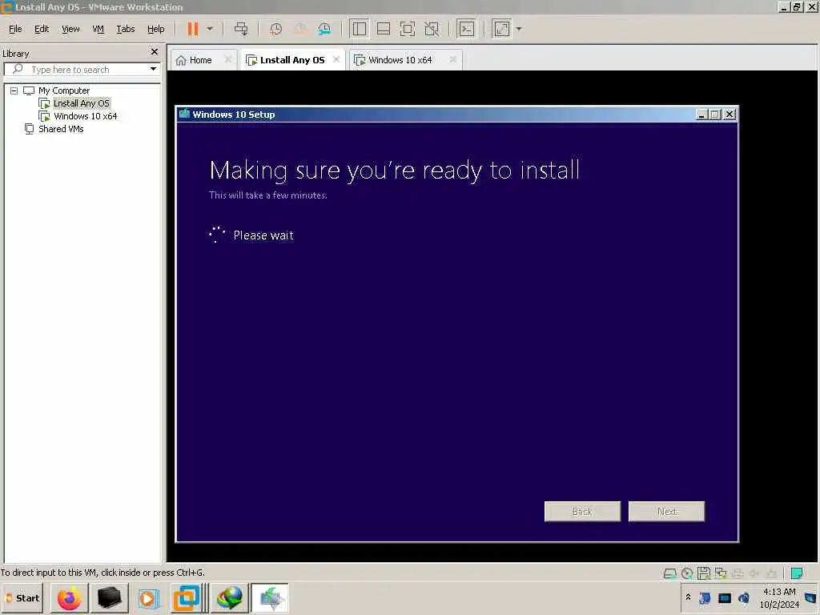Click the black folder taskbar icon

(109, 598)
